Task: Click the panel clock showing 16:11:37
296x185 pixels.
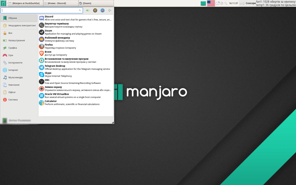Action: 233,3
